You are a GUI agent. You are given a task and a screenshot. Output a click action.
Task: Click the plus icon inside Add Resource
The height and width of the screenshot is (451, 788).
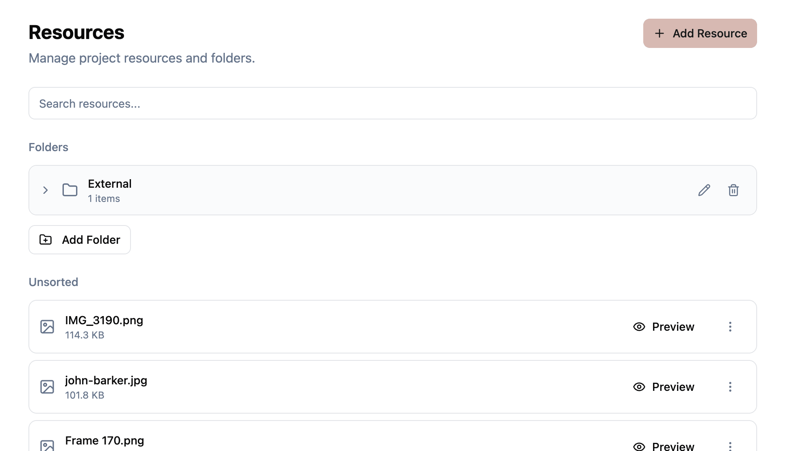coord(659,33)
